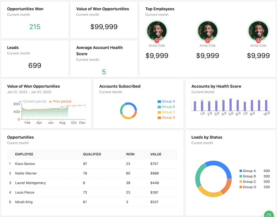277x217 pixels.
Task: Sort opportunities by the VALUE column header
Action: (156, 154)
